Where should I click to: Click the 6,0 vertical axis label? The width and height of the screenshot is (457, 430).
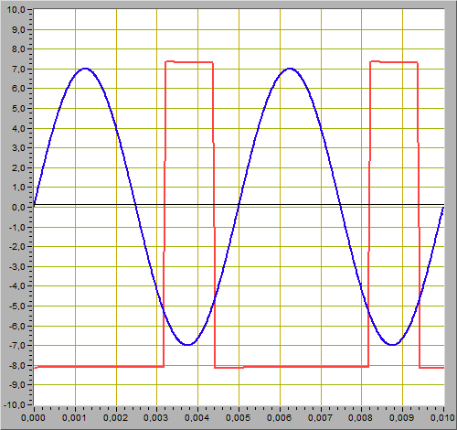coord(18,89)
